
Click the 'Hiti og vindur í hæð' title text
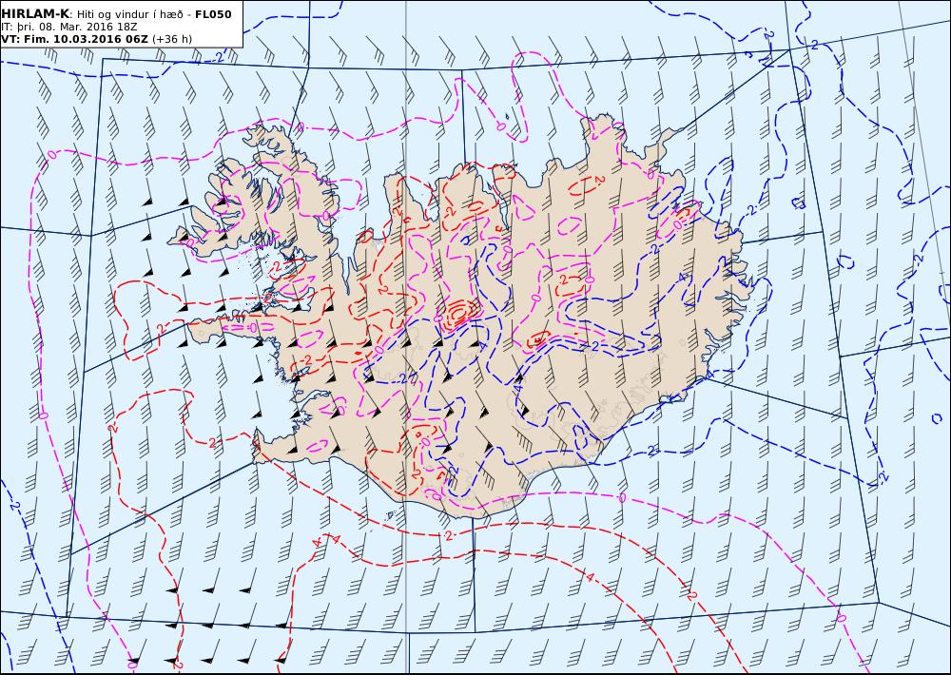pyautogui.click(x=130, y=14)
